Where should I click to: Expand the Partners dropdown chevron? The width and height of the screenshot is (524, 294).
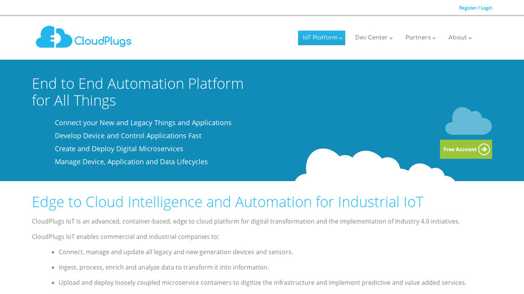(x=434, y=39)
